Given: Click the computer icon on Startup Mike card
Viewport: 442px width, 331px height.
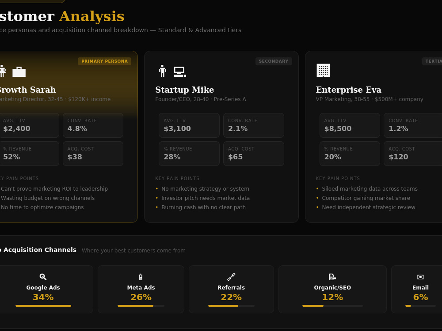Looking at the screenshot, I should tap(180, 72).
